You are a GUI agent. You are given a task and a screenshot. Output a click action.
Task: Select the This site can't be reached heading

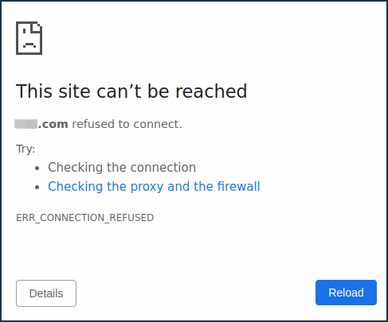click(131, 91)
